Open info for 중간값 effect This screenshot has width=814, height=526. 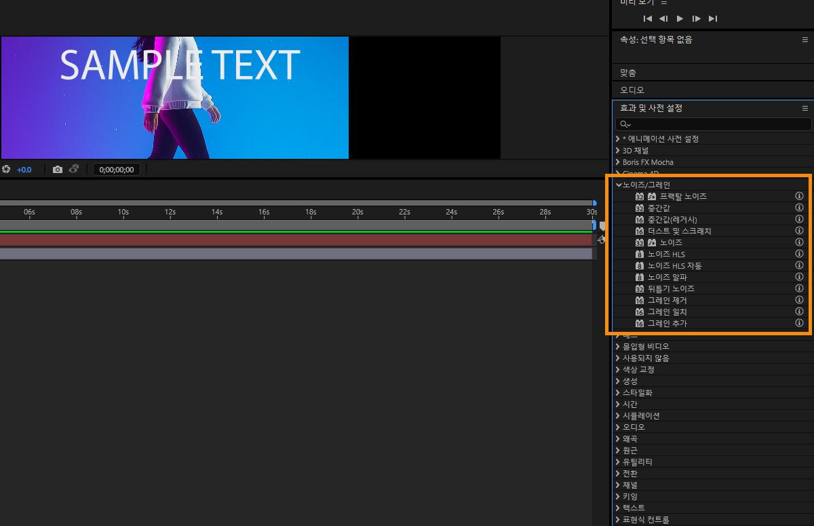799,208
